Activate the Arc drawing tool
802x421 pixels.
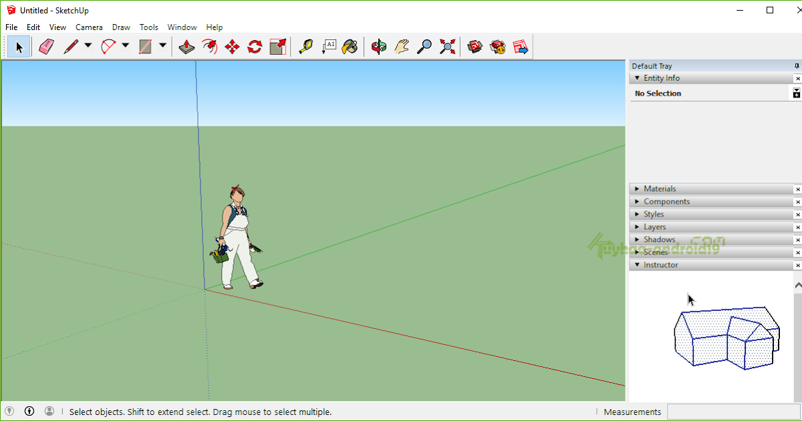coord(108,47)
